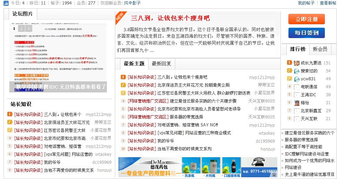
Task: Click avatar placeholder of 北京新鑫互
Action: click(x=297, y=110)
